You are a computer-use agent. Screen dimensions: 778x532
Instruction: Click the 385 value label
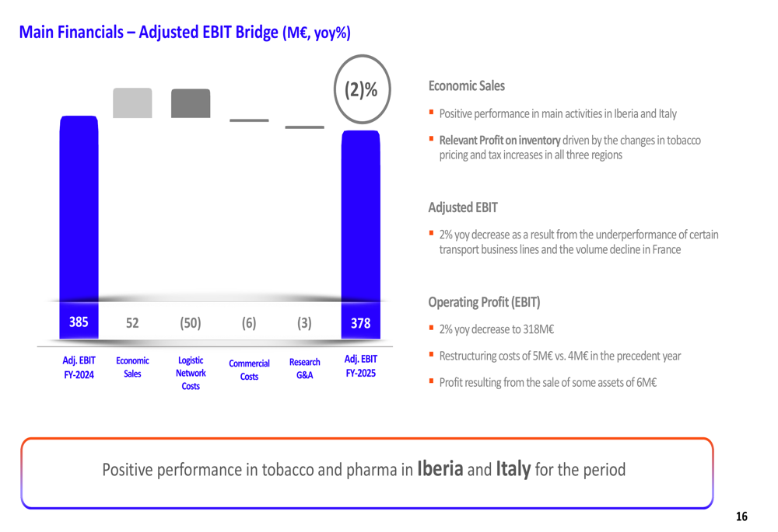click(x=79, y=322)
